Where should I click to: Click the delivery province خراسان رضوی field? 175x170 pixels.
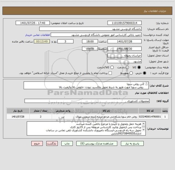tap(125, 56)
